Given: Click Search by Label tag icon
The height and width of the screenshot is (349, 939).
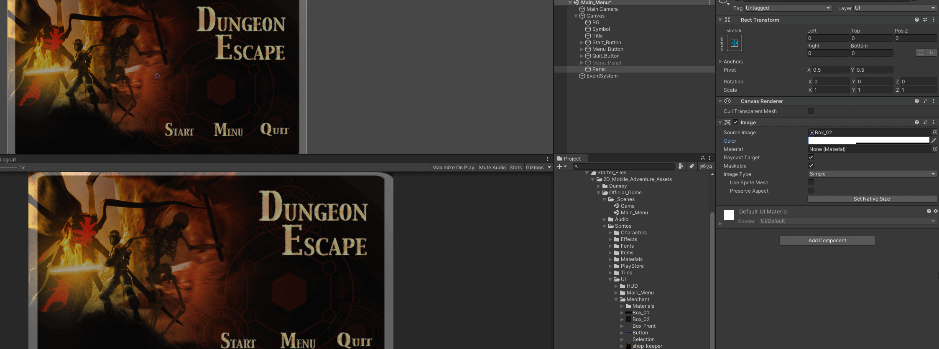Looking at the screenshot, I should pos(691,166).
